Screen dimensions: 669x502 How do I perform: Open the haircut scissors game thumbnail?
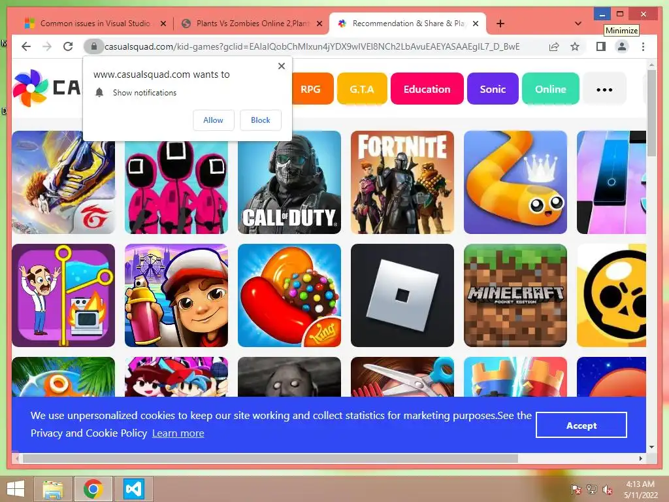point(402,377)
